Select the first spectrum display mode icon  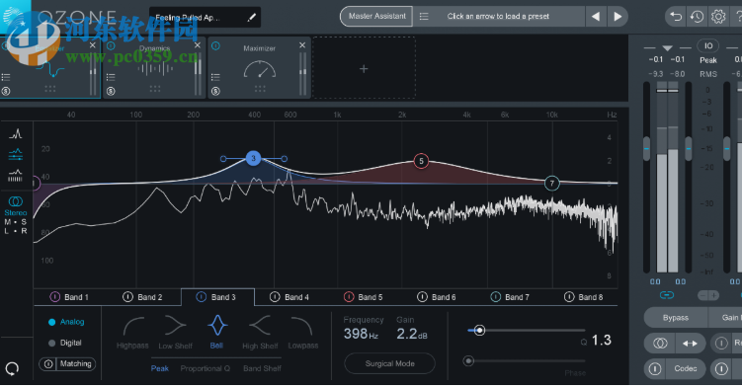pos(16,133)
